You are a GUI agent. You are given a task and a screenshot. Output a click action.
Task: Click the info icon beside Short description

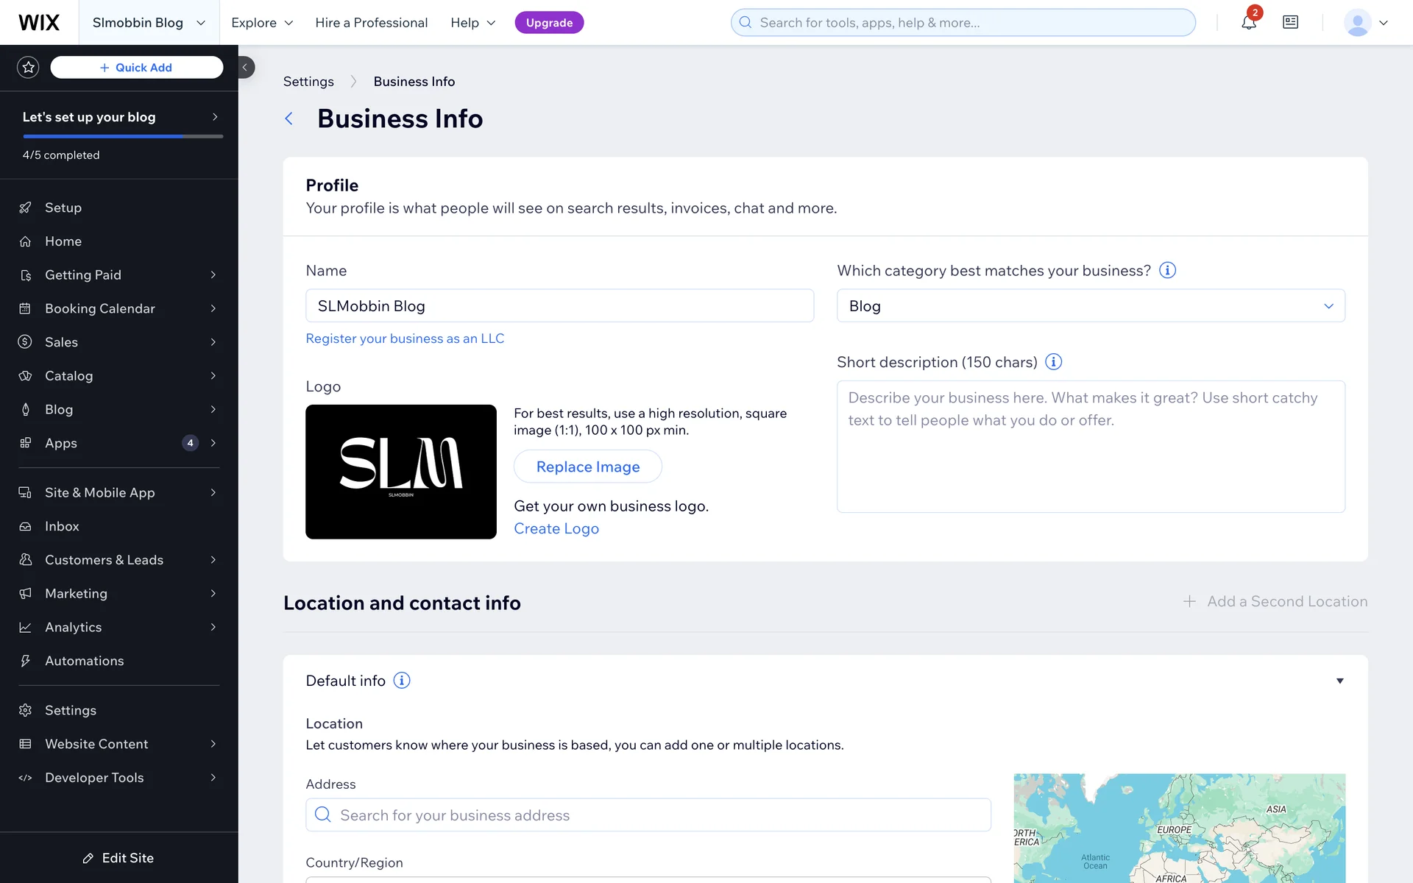click(1053, 362)
